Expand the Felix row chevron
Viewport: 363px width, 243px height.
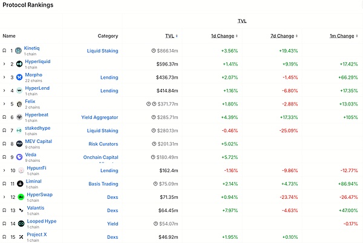(x=4, y=104)
